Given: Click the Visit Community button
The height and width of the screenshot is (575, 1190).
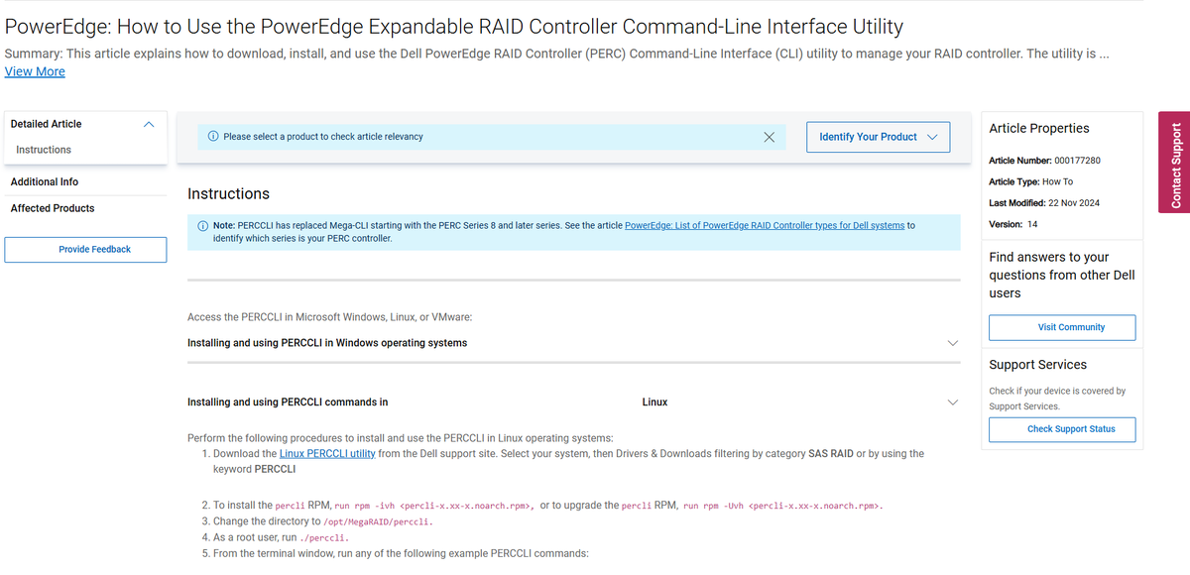Looking at the screenshot, I should click(1062, 327).
